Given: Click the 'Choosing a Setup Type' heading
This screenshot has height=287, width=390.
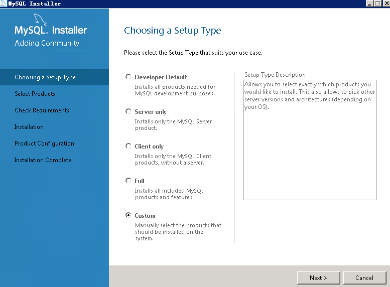Looking at the screenshot, I should point(172,30).
